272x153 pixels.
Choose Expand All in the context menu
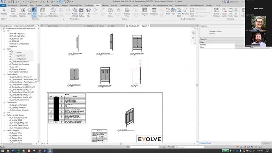(x=20, y=56)
